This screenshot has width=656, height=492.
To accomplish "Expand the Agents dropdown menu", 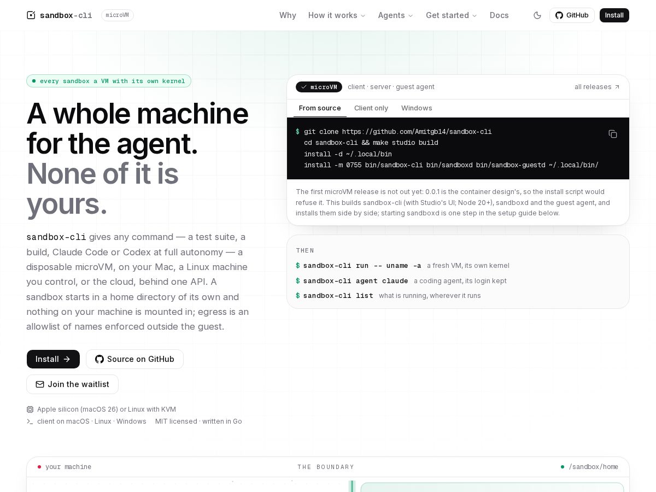I will pyautogui.click(x=396, y=15).
